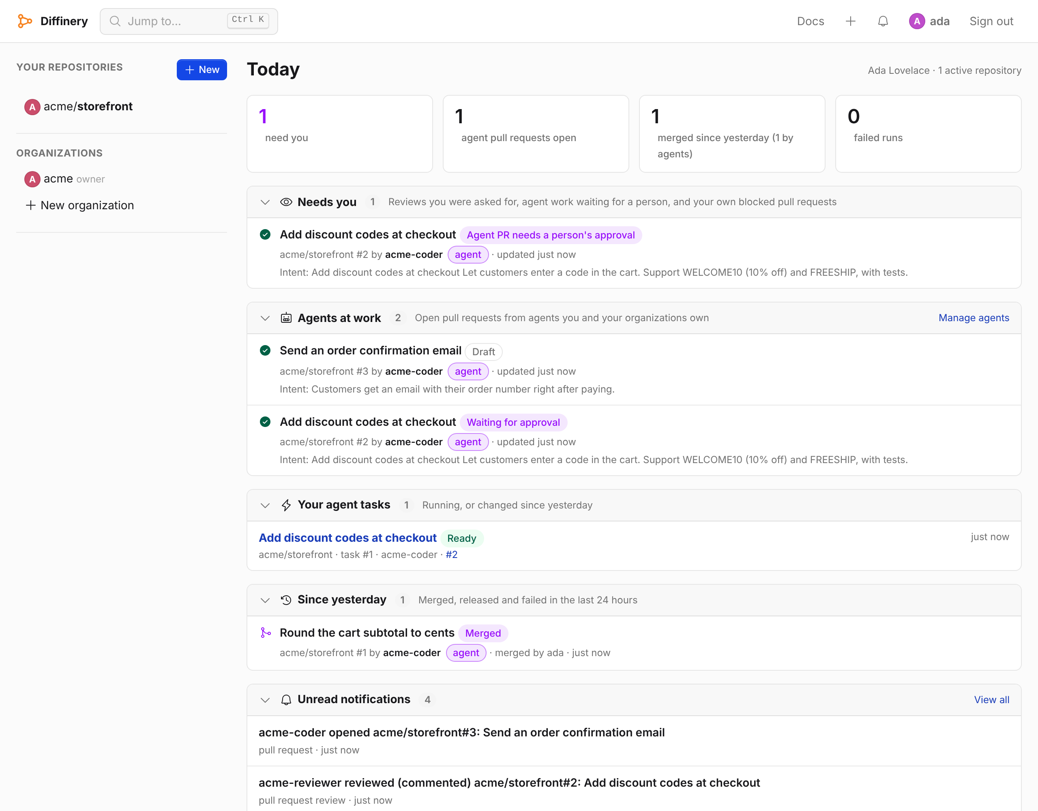
Task: Open Send an order confirmation email pull request
Action: [x=370, y=350]
